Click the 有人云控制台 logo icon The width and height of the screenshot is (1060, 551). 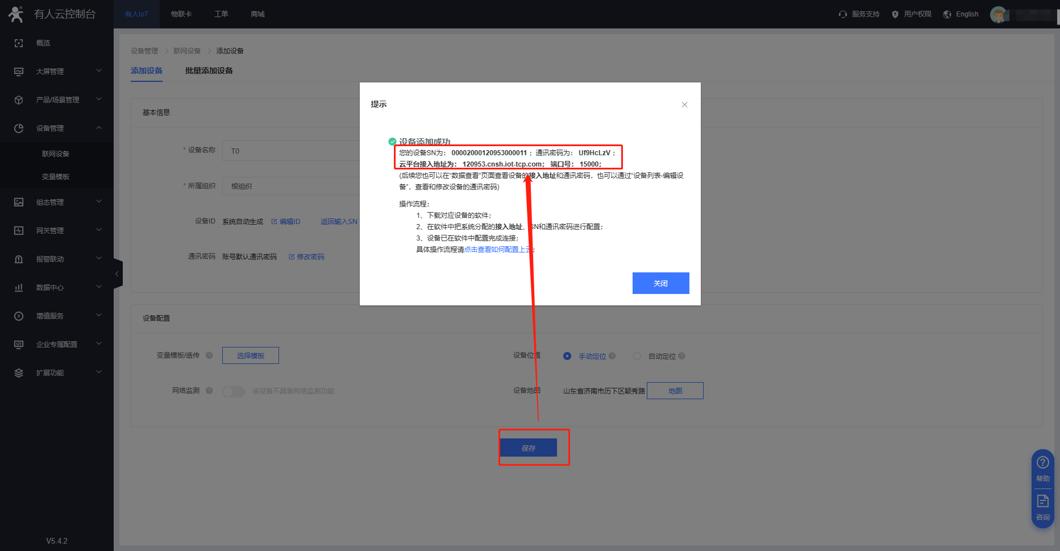pyautogui.click(x=16, y=14)
